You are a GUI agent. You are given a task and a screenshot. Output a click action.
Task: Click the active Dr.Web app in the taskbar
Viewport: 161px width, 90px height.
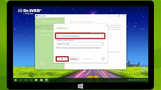(47, 80)
